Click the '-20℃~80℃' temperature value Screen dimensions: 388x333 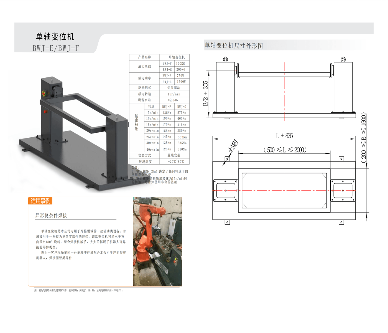click(176, 162)
